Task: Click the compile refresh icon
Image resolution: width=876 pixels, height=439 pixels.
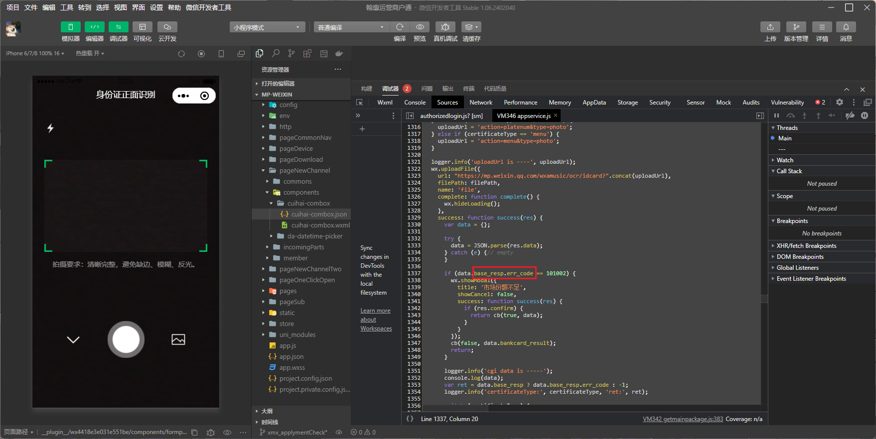Action: pyautogui.click(x=400, y=27)
